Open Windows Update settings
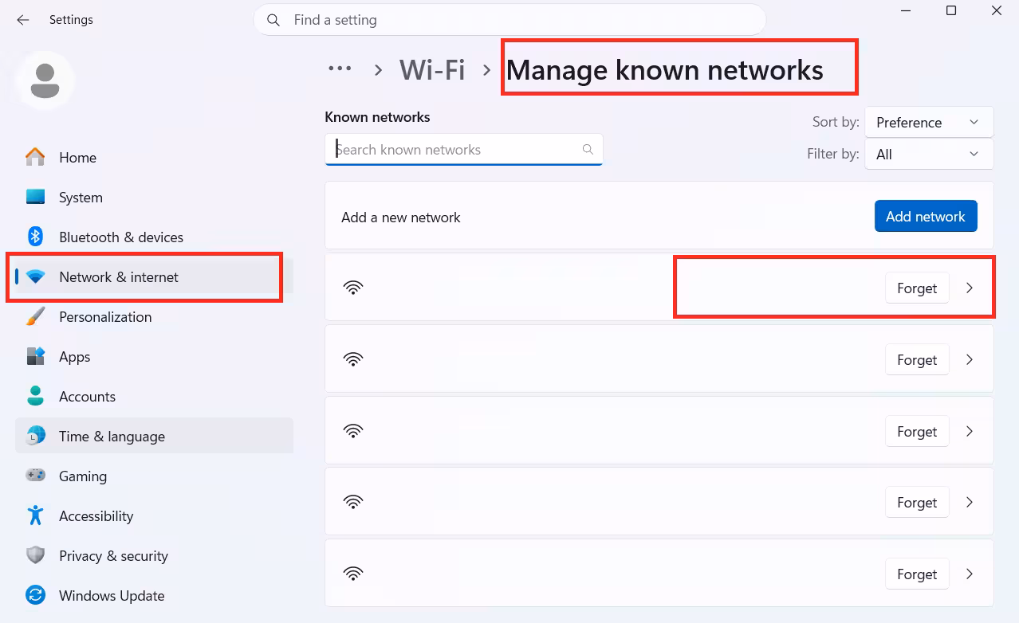This screenshot has width=1019, height=623. pos(154,595)
